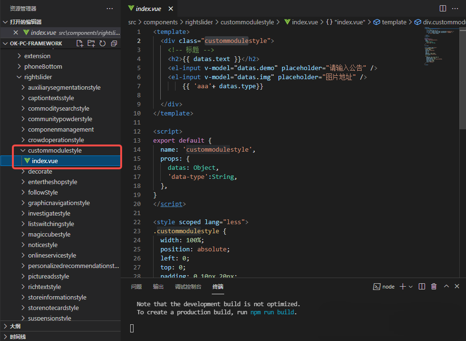This screenshot has height=341, width=466.
Task: Open the 调试控制台 debug console tab
Action: tap(188, 287)
